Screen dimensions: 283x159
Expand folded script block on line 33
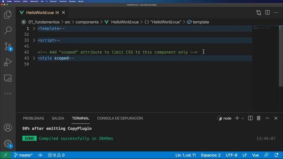(34, 40)
